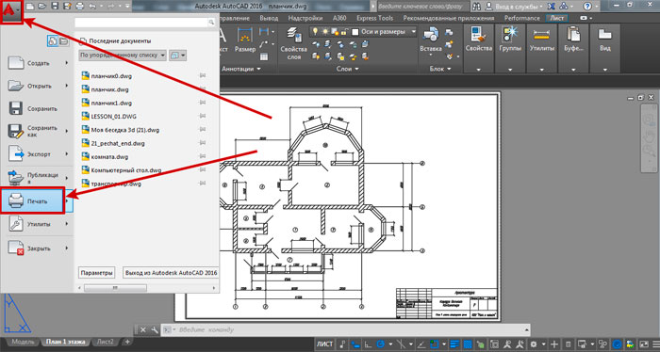
Task: Switch to the 'Надстройки' ribbon tab
Action: coord(305,18)
